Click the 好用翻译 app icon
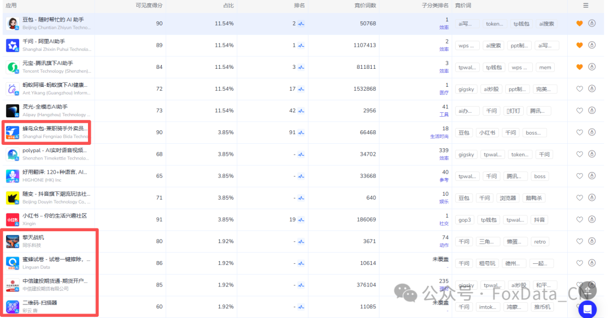The width and height of the screenshot is (609, 318). (x=12, y=176)
